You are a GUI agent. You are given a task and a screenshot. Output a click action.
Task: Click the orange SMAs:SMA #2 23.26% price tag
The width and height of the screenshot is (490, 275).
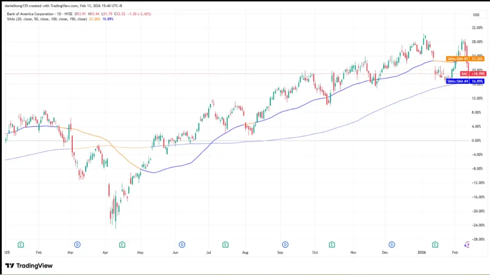465,59
